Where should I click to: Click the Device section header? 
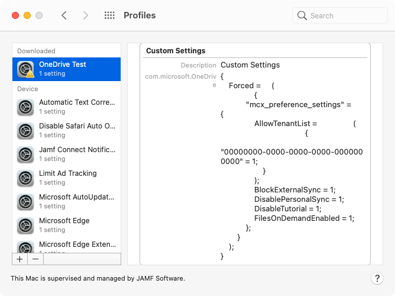click(x=28, y=89)
